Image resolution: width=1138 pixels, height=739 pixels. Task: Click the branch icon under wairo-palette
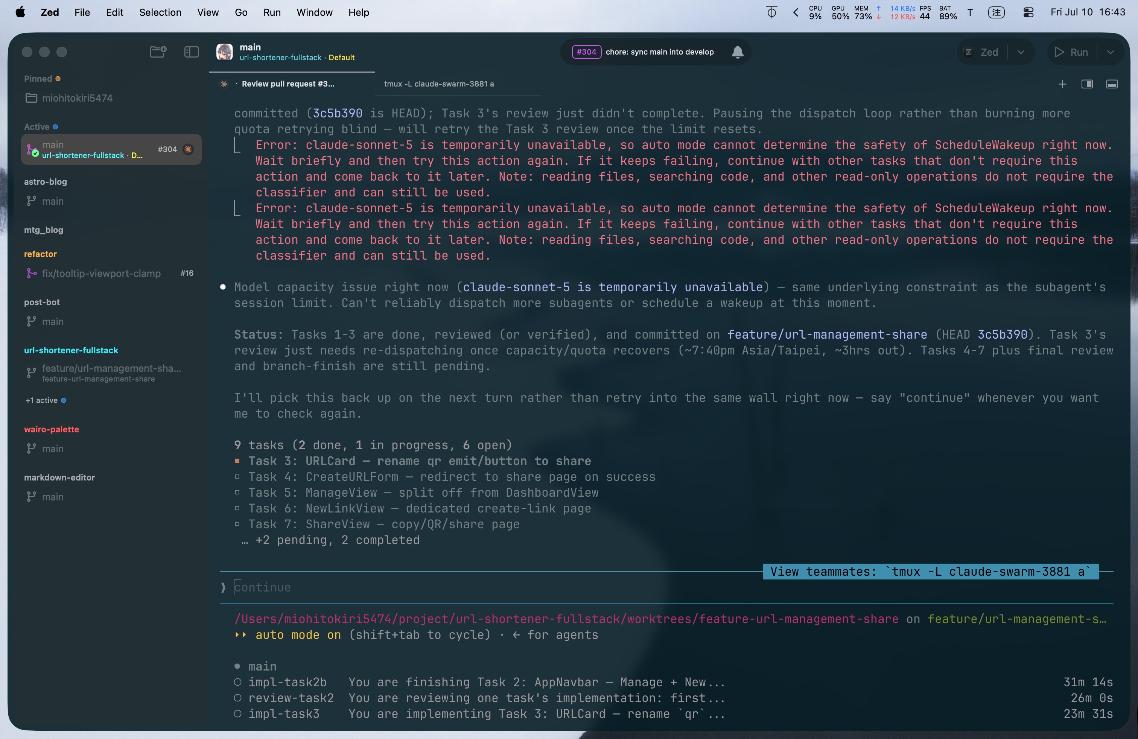31,449
